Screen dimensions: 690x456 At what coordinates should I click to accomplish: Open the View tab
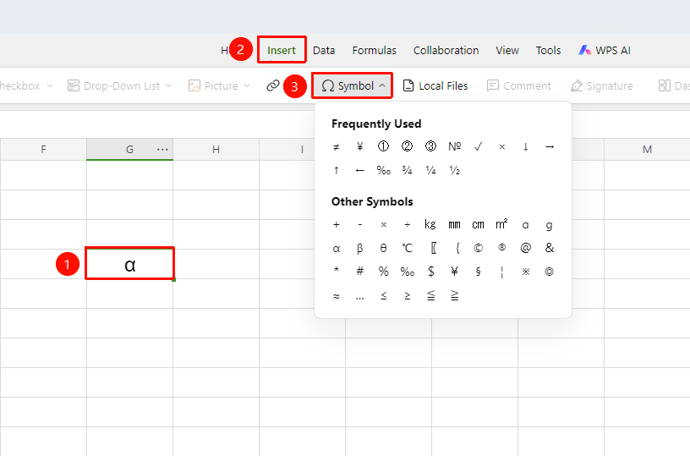click(507, 50)
